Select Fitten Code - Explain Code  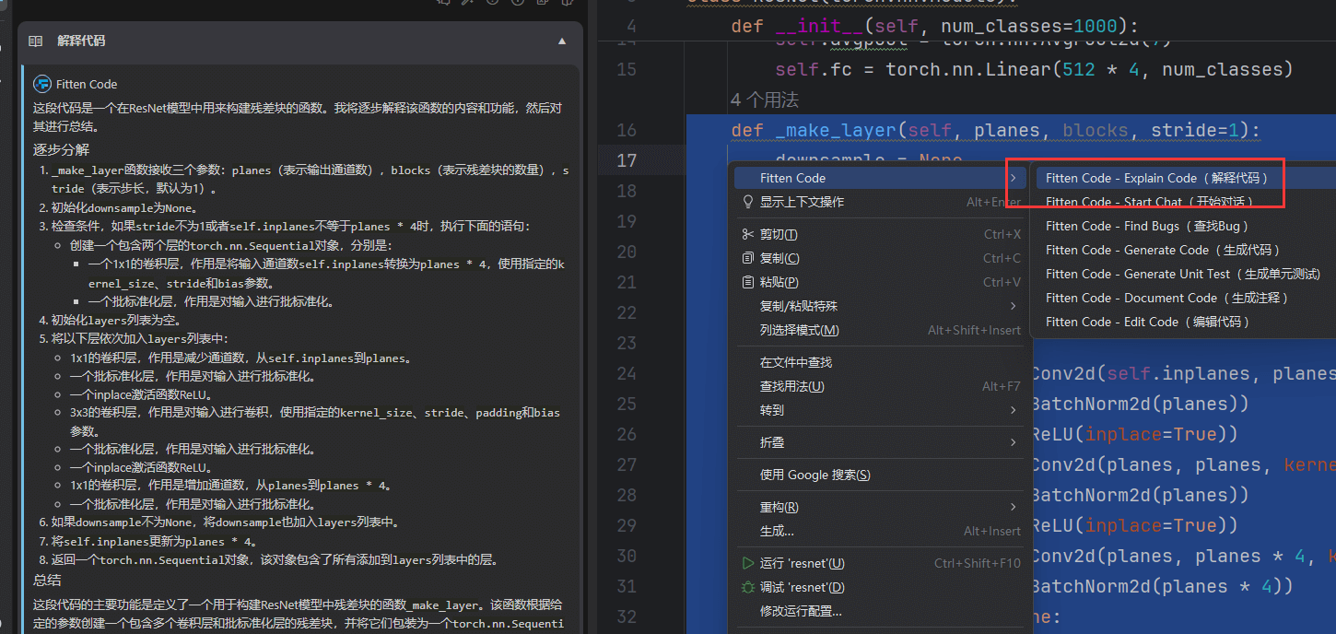coord(1156,178)
